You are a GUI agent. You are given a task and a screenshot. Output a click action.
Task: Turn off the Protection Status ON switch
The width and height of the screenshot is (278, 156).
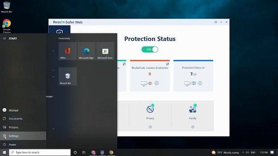[x=150, y=49]
